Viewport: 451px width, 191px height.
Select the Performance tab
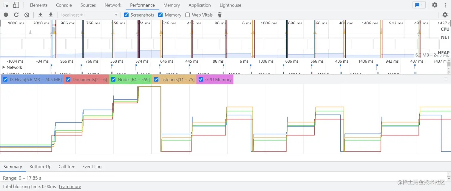142,5
